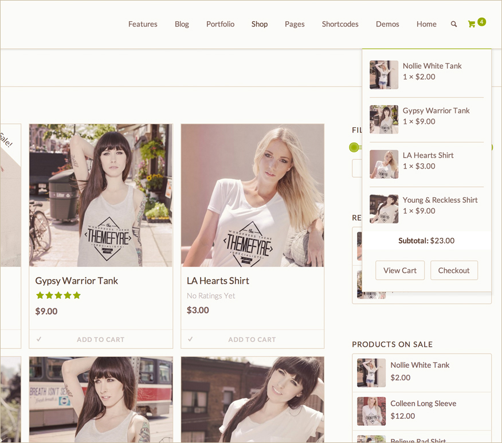The width and height of the screenshot is (502, 443).
Task: Click the View Cart button
Action: pyautogui.click(x=400, y=270)
